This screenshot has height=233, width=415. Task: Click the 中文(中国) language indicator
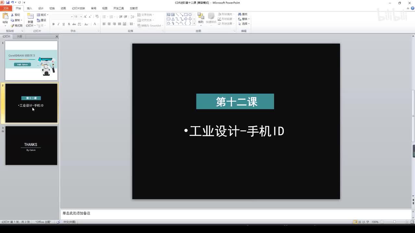[69, 222]
